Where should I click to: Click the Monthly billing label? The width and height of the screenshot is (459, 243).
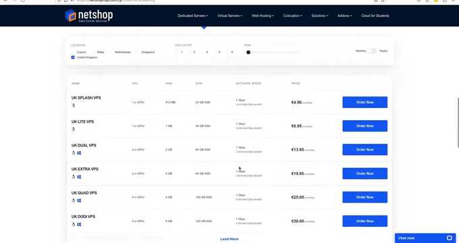(360, 51)
